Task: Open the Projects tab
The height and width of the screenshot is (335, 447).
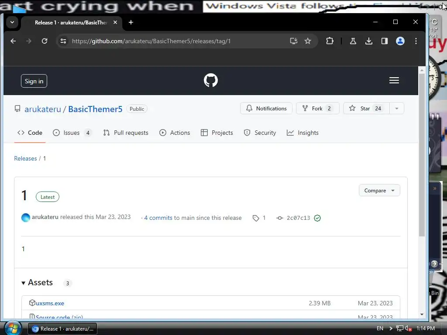Action: click(217, 133)
